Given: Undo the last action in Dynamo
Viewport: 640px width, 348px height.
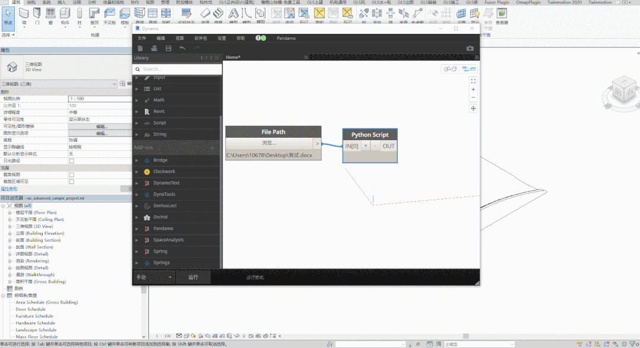Looking at the screenshot, I should coord(182,48).
